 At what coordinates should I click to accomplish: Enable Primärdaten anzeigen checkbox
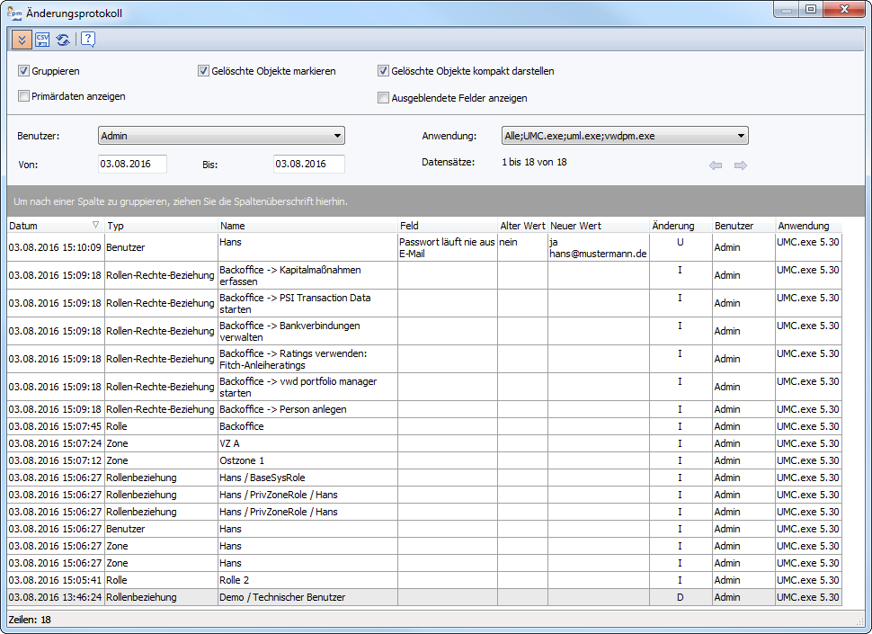point(23,96)
